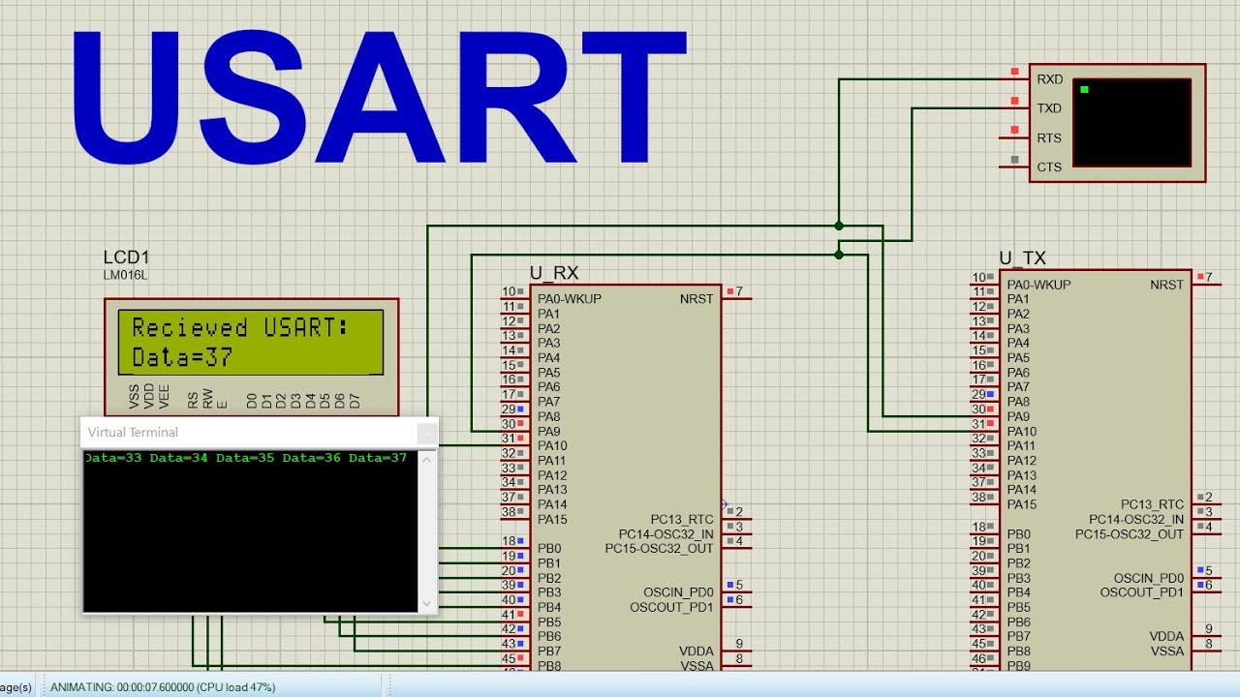Select the LCD1 component label
This screenshot has width=1240, height=697.
(x=127, y=258)
